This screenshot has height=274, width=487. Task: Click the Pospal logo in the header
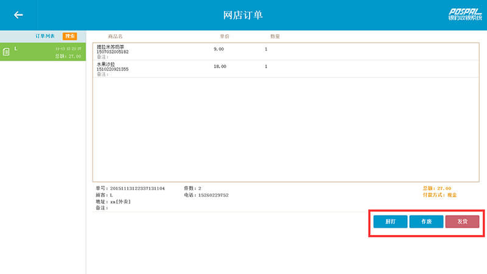point(465,15)
